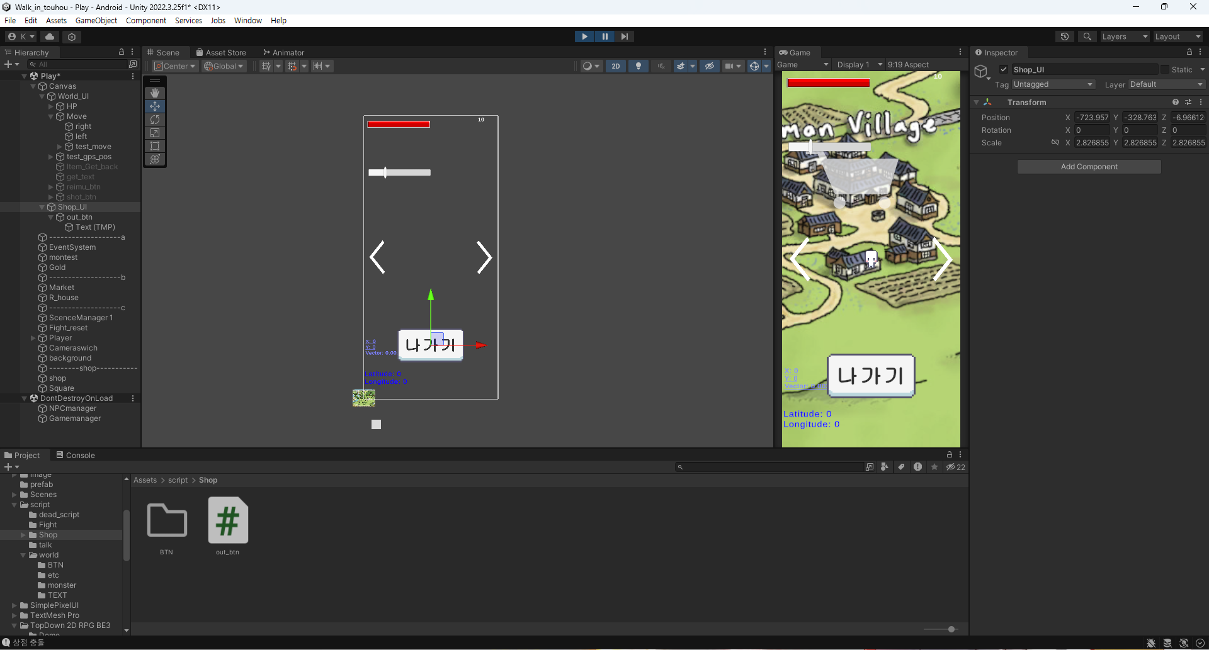Select the Rotate tool in Scene toolbar
The width and height of the screenshot is (1209, 650).
coord(155,120)
